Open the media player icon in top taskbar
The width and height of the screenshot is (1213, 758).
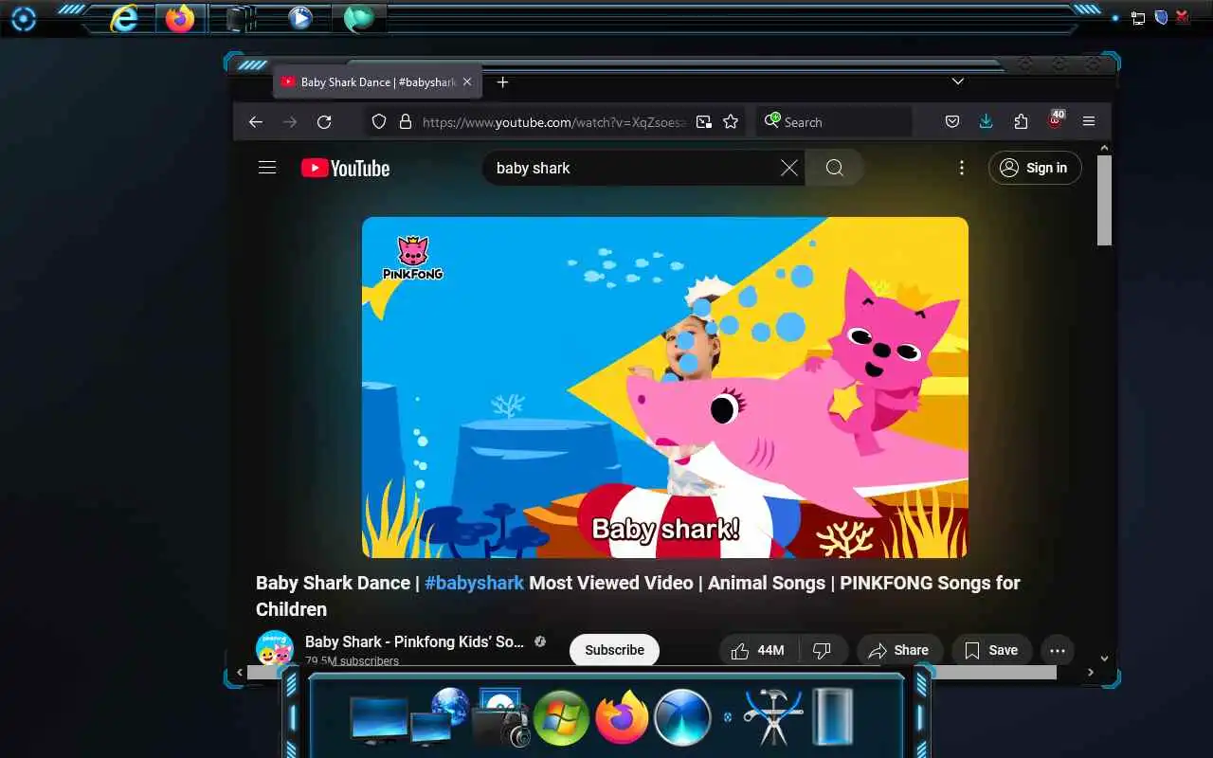(x=300, y=18)
